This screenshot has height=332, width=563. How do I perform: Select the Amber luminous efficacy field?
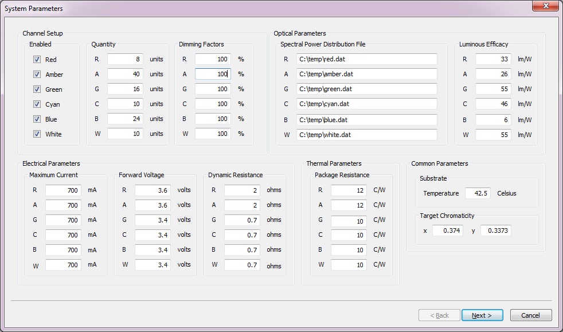pyautogui.click(x=494, y=74)
